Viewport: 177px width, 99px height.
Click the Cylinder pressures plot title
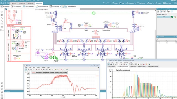123,70
